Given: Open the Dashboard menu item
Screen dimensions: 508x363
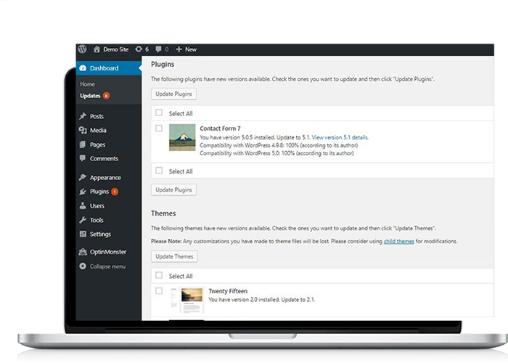Looking at the screenshot, I should (x=109, y=68).
